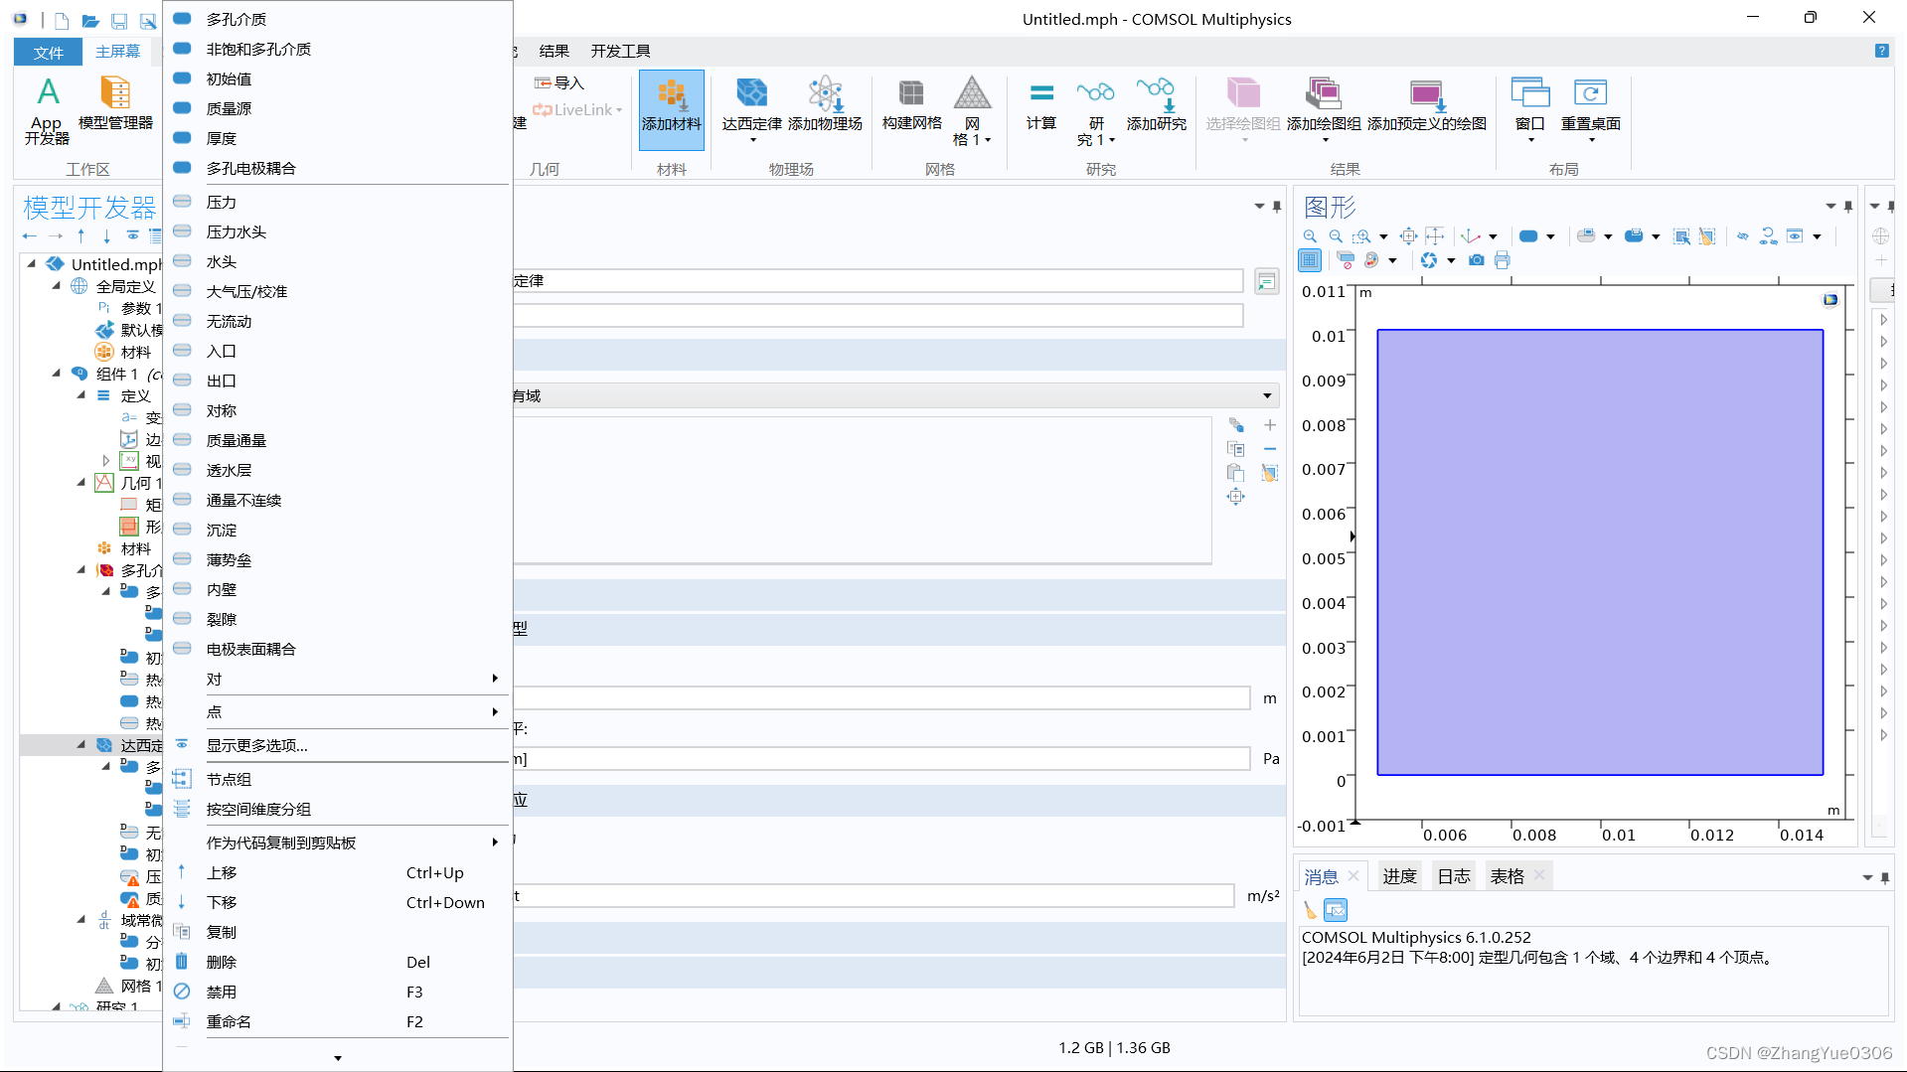Switch to the 主屏幕 ribbon tab
1907x1072 pixels.
click(117, 52)
